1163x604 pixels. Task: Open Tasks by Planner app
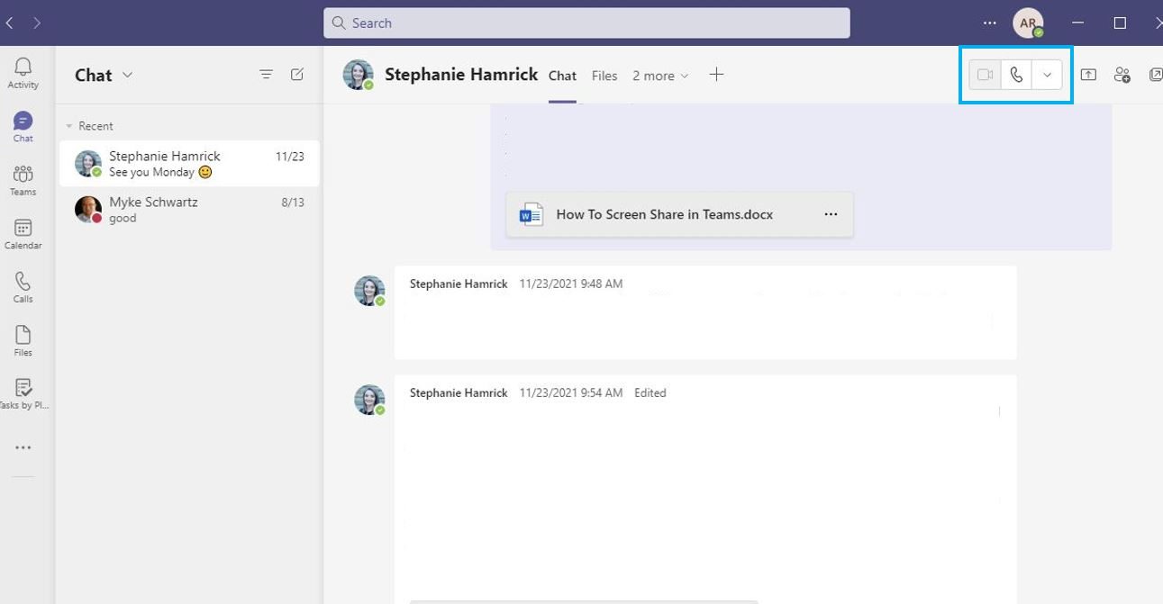click(23, 394)
